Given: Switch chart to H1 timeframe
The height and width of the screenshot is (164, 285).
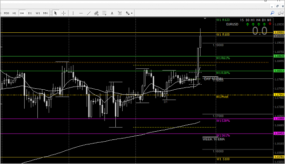Looking at the screenshot, I should click(x=14, y=13).
